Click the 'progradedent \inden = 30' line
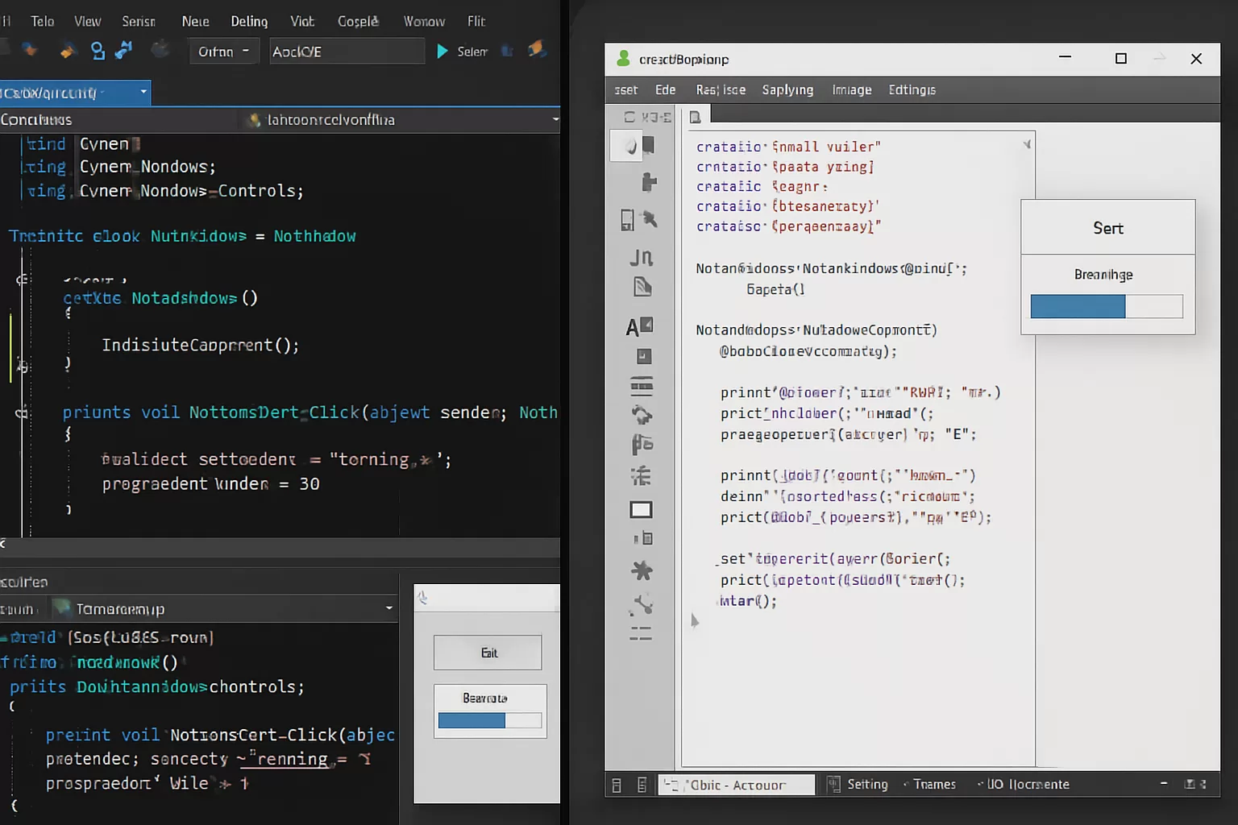This screenshot has width=1238, height=825. (x=210, y=483)
